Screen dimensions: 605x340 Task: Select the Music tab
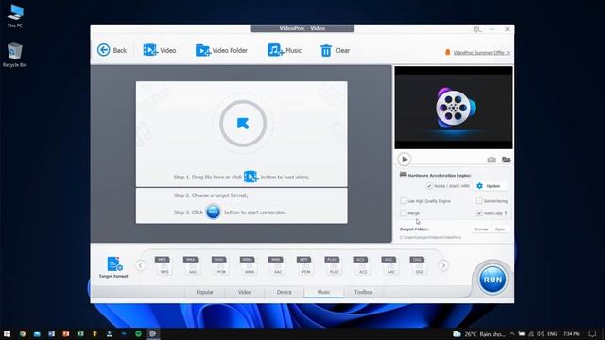tap(323, 292)
